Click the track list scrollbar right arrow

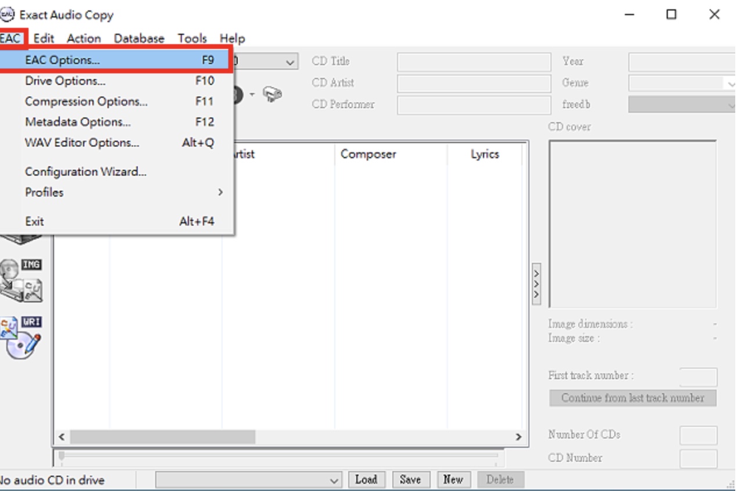pyautogui.click(x=519, y=437)
